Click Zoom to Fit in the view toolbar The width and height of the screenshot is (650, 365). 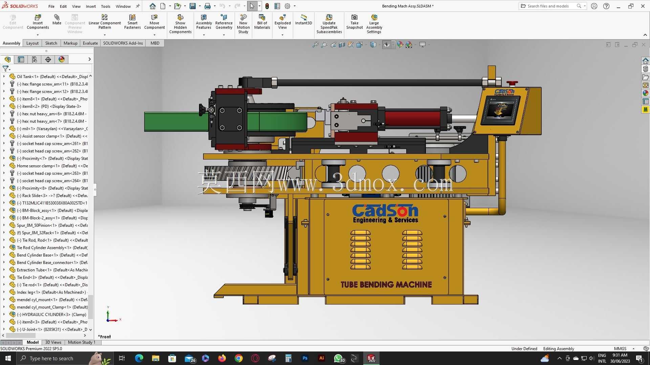[x=315, y=45]
